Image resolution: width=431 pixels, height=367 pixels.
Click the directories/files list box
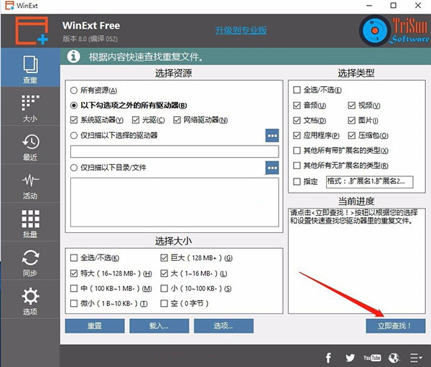click(175, 202)
